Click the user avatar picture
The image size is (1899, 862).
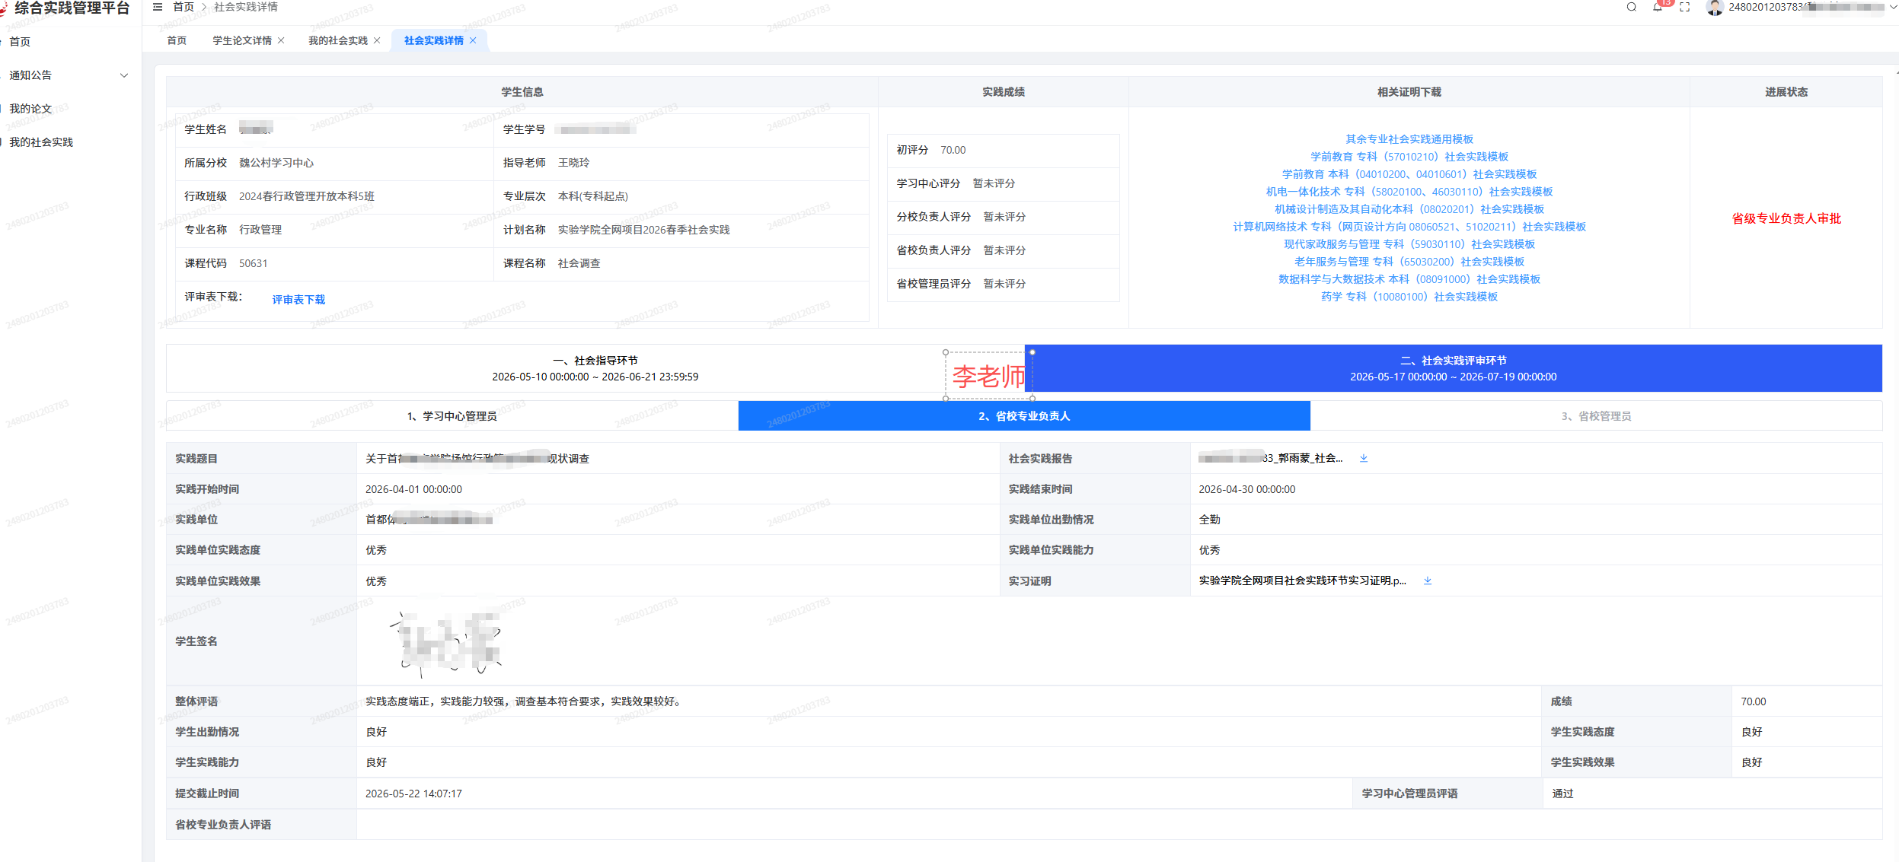tap(1715, 8)
